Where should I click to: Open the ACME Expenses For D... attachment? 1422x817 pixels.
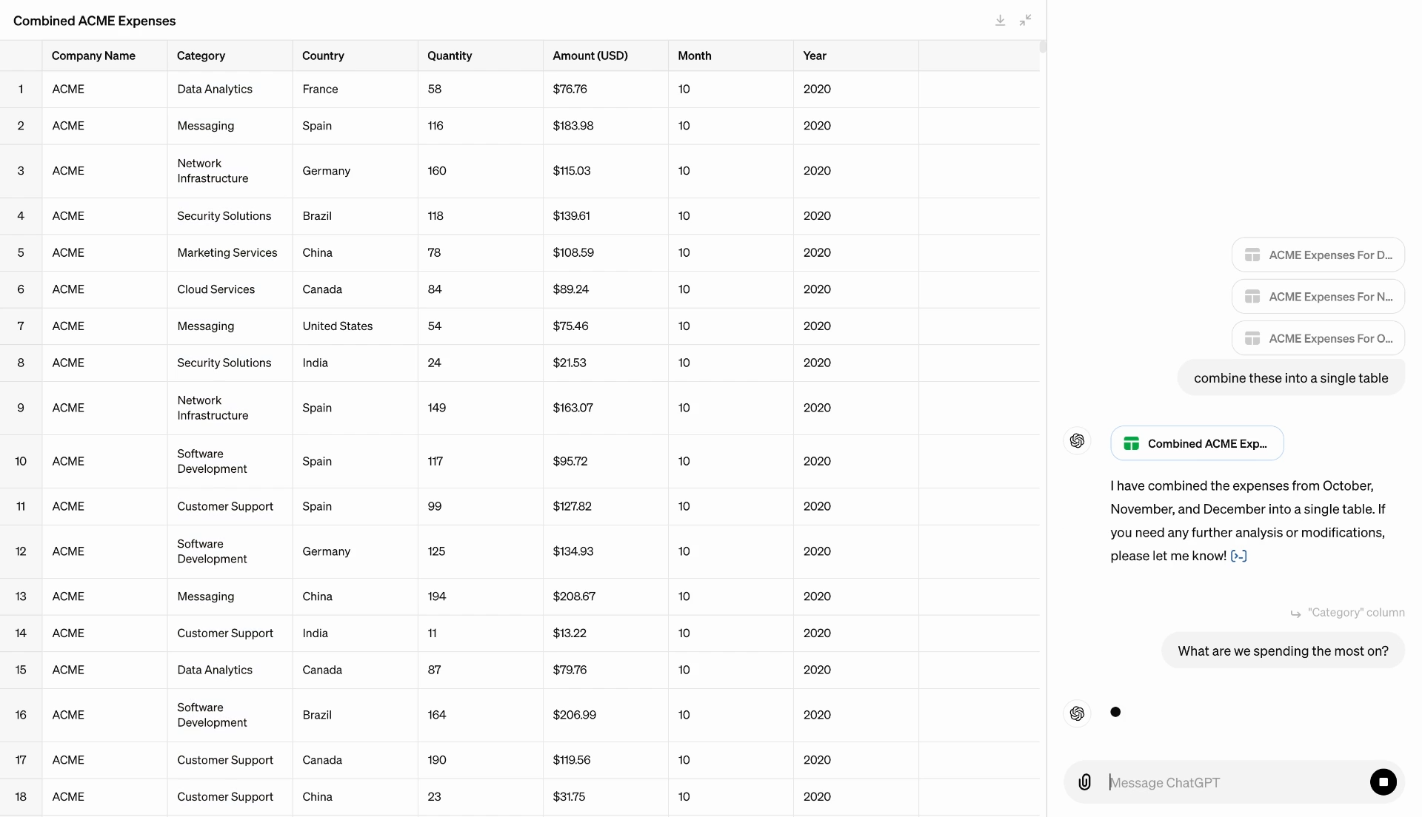pyautogui.click(x=1318, y=255)
